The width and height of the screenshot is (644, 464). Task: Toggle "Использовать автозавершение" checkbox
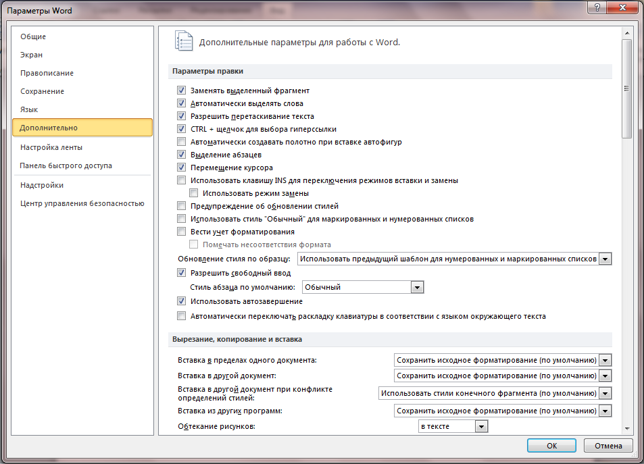pos(181,301)
